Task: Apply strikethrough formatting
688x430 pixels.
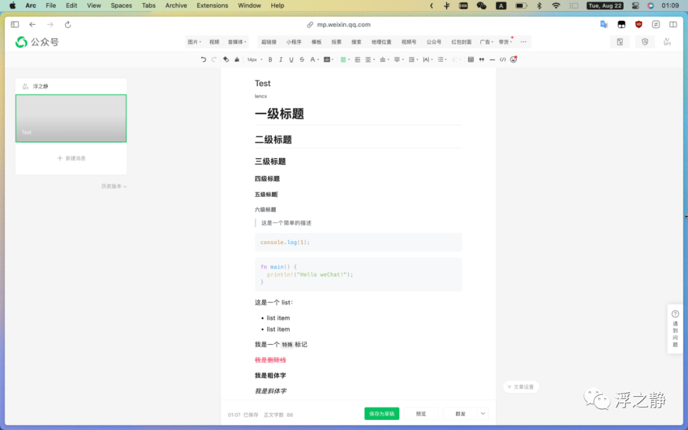Action: [x=302, y=60]
